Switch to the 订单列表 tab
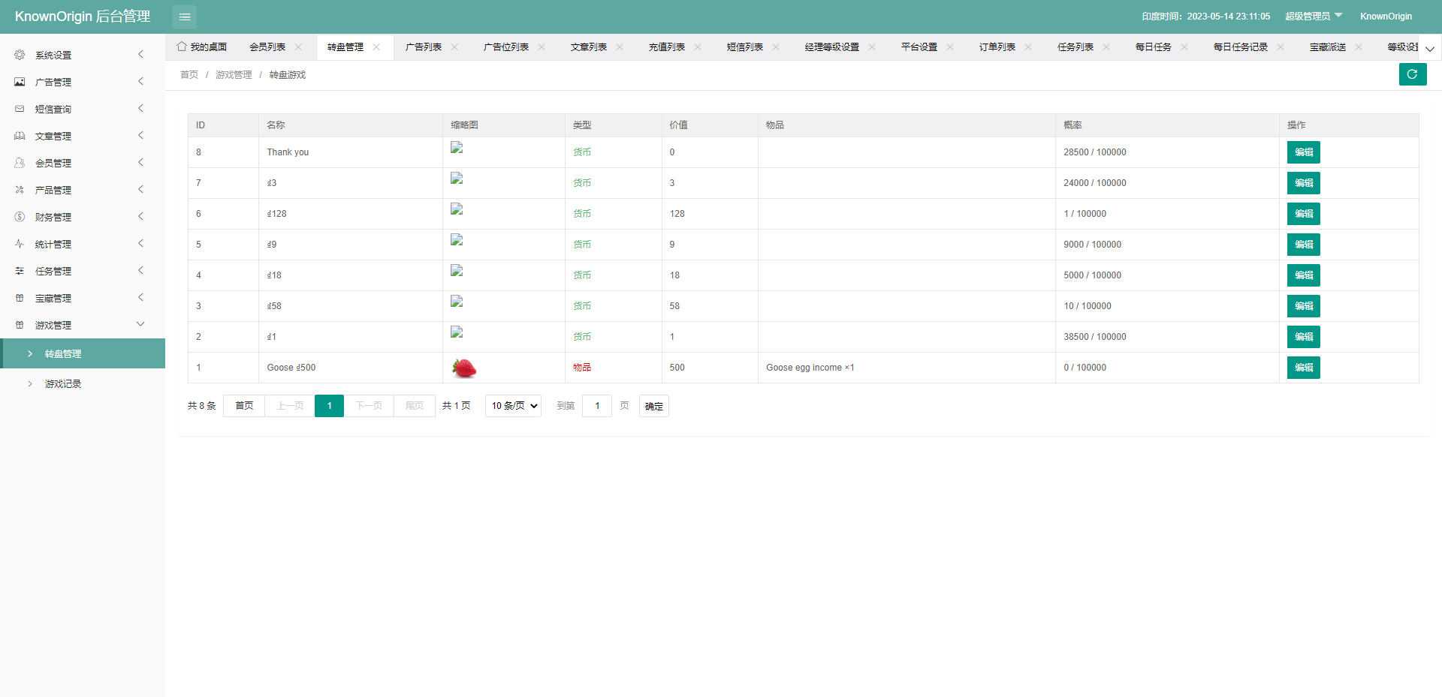The height and width of the screenshot is (697, 1442). 997,47
